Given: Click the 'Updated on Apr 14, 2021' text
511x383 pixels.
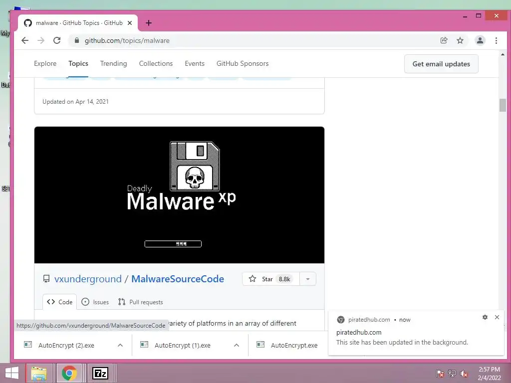Looking at the screenshot, I should pyautogui.click(x=75, y=102).
